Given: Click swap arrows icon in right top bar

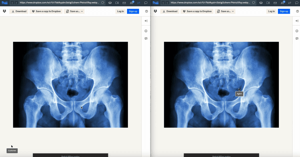Looking at the screenshot, I should (x=290, y=3).
